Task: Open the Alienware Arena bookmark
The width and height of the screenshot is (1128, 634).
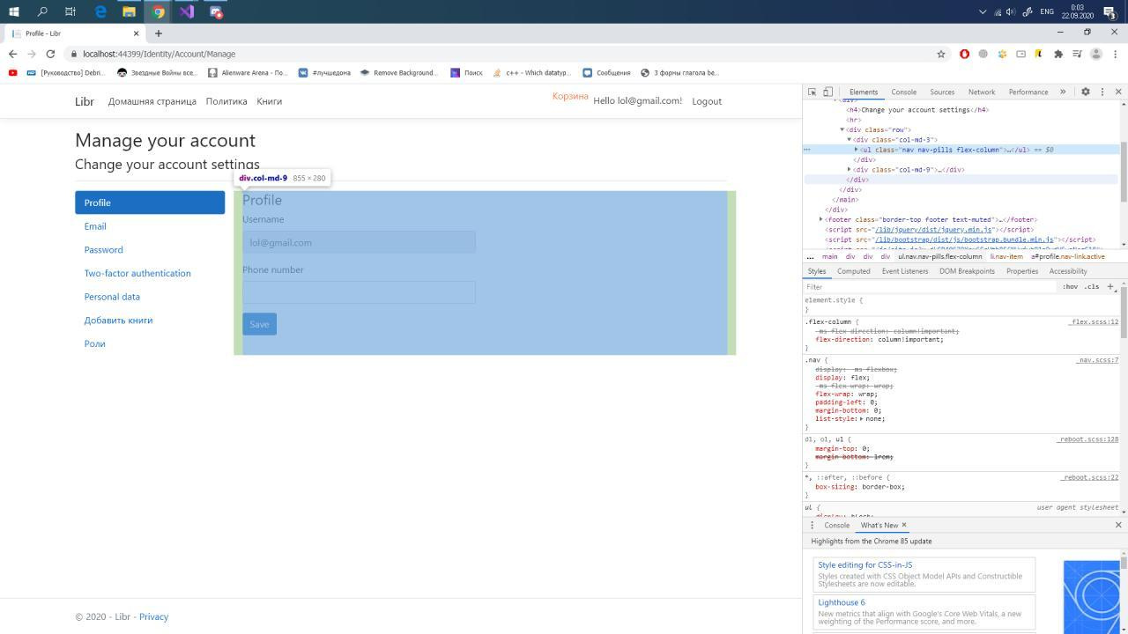Action: click(x=248, y=72)
